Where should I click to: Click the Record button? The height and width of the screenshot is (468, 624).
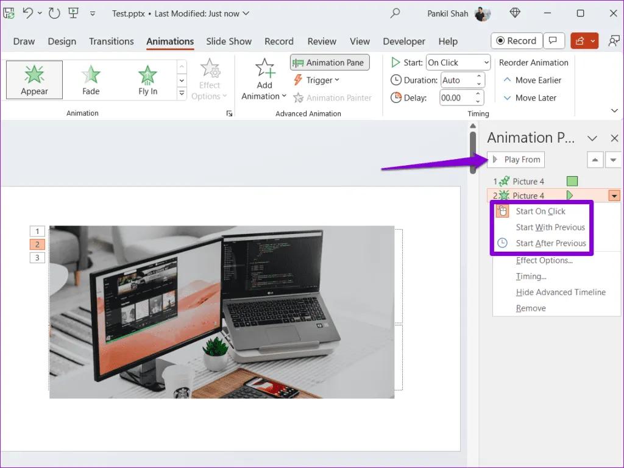(x=516, y=41)
